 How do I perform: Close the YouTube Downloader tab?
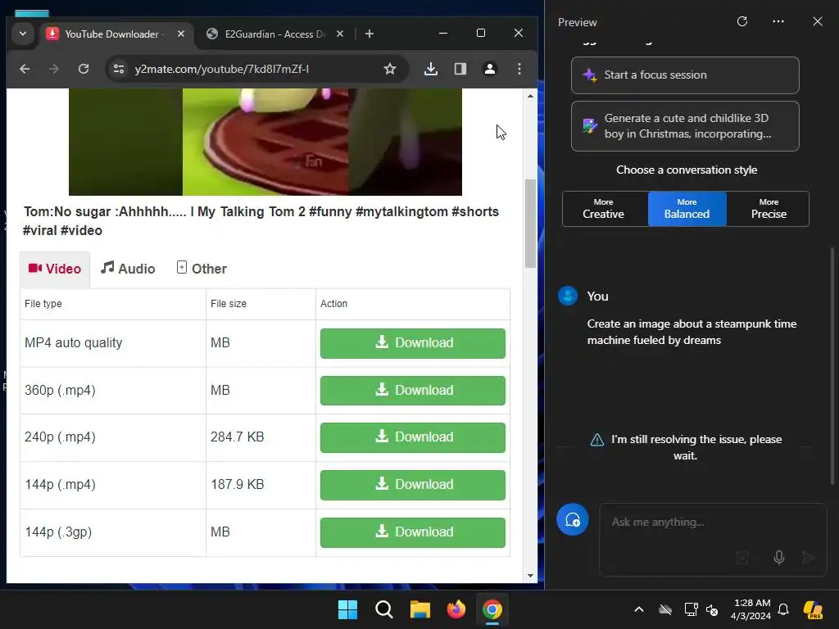pos(181,34)
